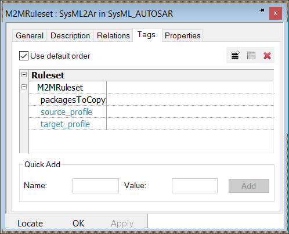Viewport: 289px width, 234px height.
Task: Collapse the M2MRuleset node
Action: pyautogui.click(x=24, y=87)
